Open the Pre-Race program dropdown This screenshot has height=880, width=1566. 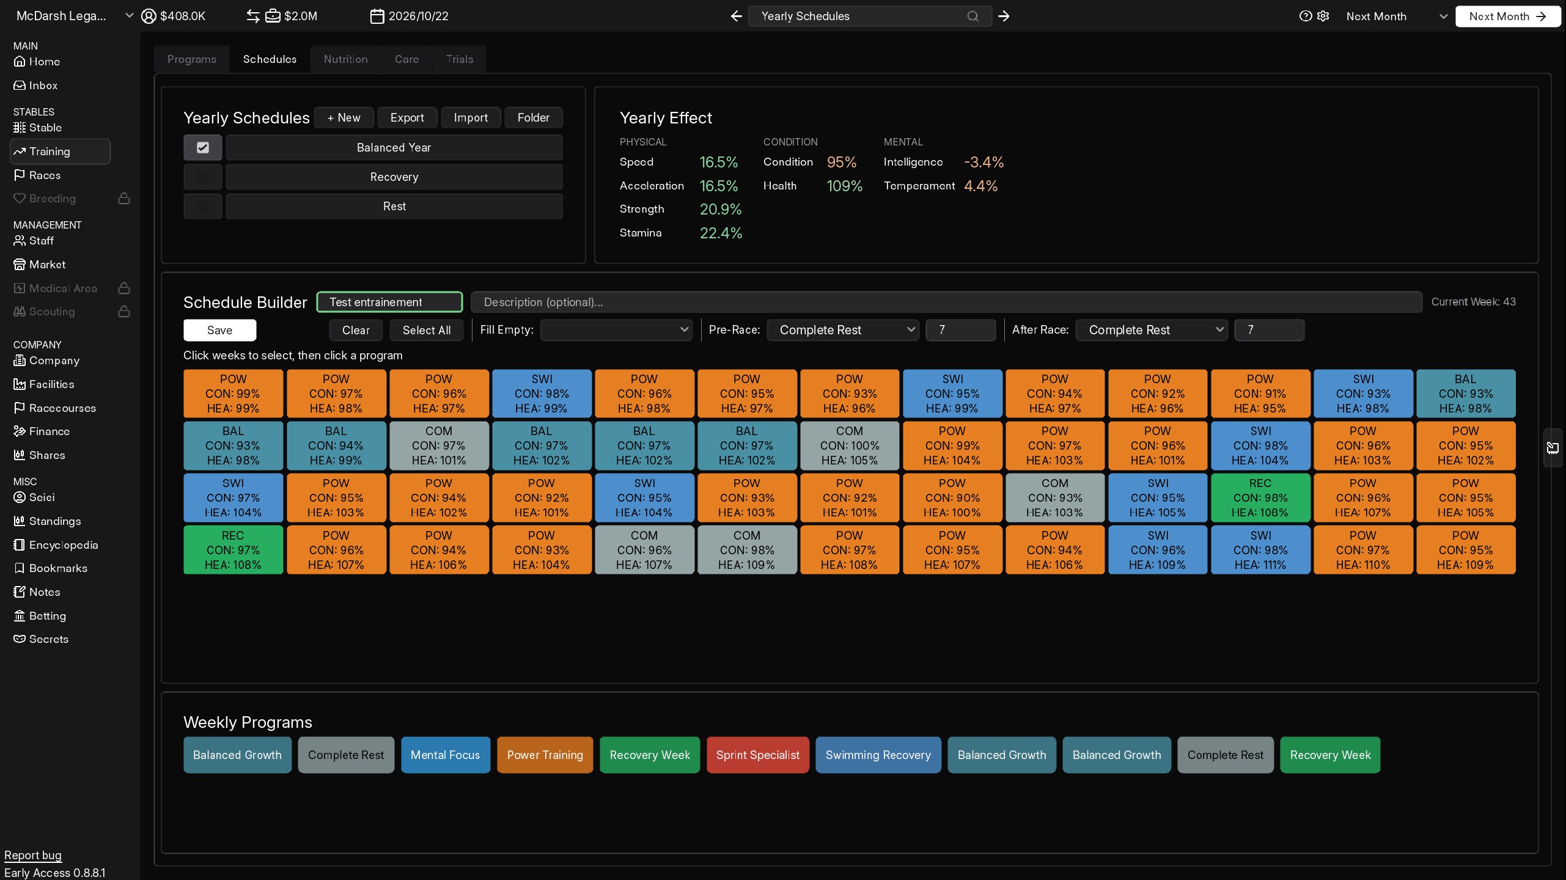tap(843, 330)
